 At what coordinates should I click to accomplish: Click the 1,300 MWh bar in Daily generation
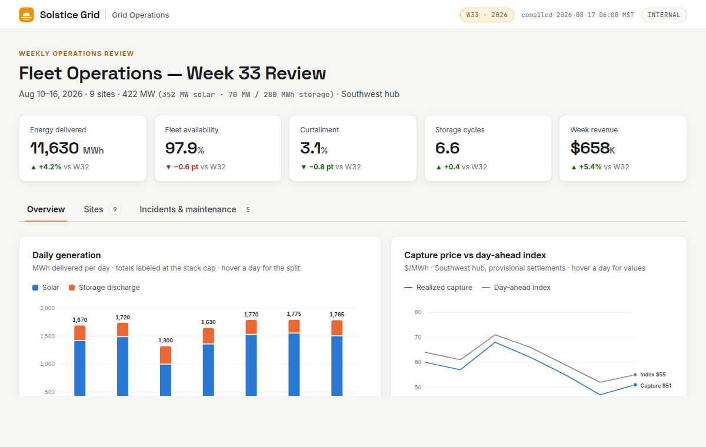(x=165, y=371)
